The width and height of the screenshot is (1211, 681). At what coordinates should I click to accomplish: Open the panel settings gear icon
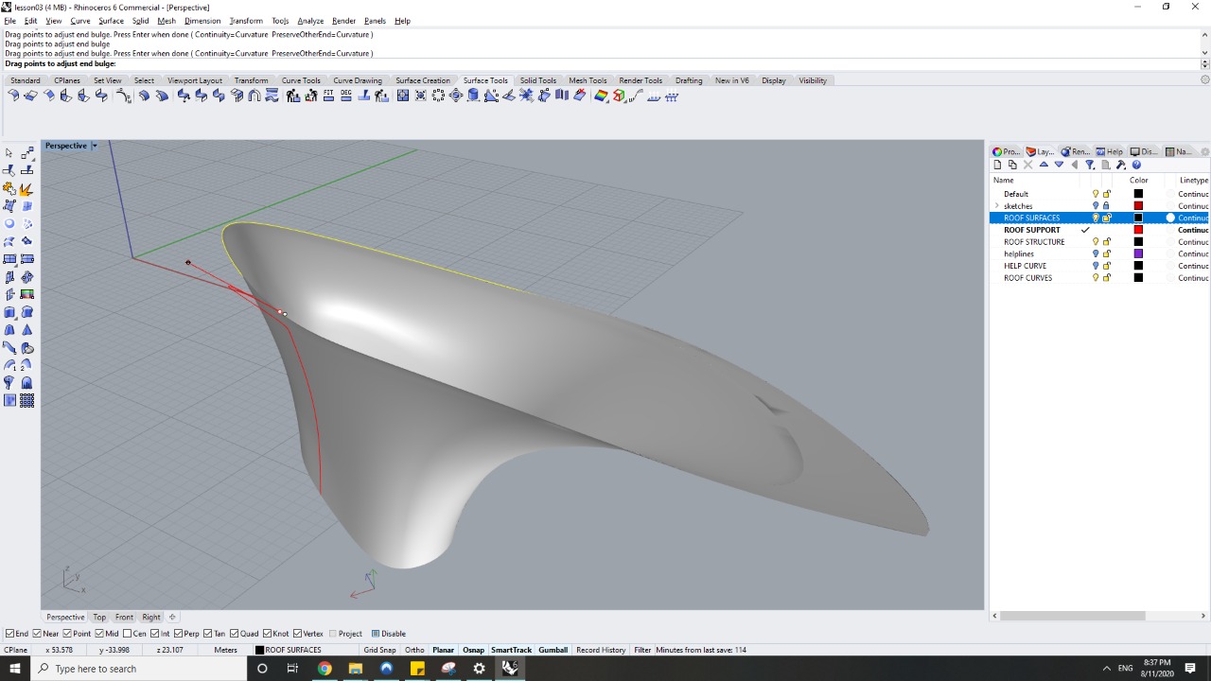(1204, 151)
